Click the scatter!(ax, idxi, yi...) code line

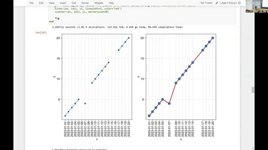[82, 12]
